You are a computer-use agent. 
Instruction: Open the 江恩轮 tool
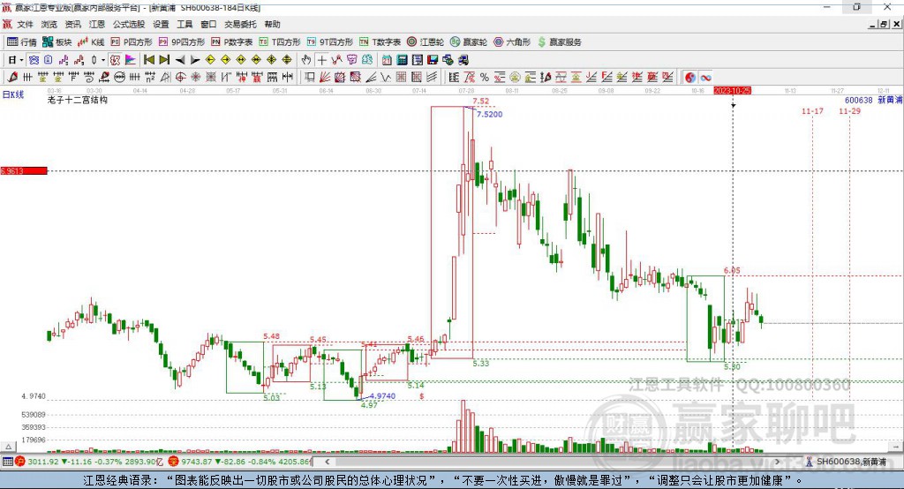pos(426,42)
